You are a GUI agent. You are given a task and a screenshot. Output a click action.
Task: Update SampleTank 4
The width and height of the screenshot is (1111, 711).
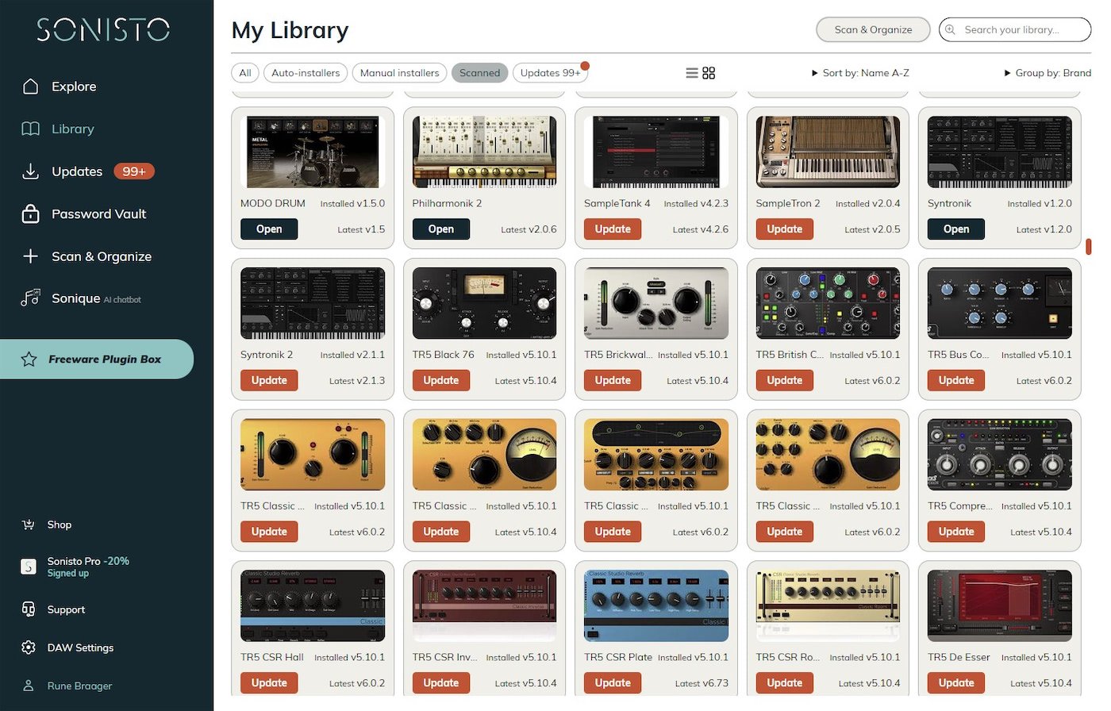coord(613,229)
